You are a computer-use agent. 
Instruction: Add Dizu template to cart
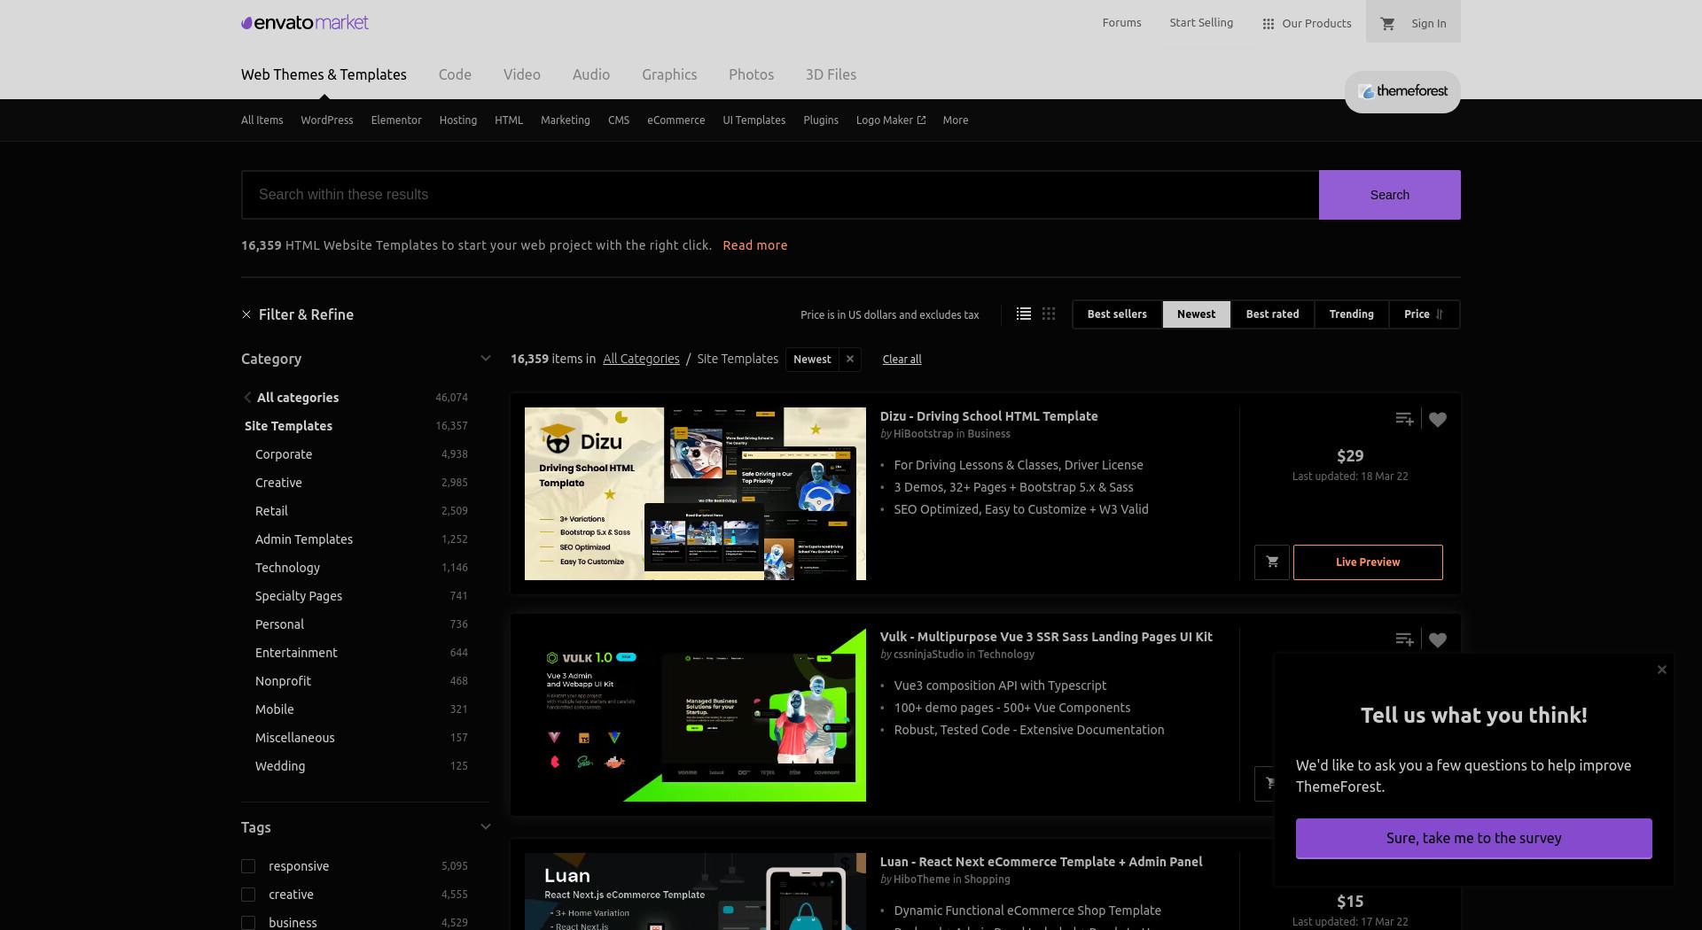click(1272, 562)
